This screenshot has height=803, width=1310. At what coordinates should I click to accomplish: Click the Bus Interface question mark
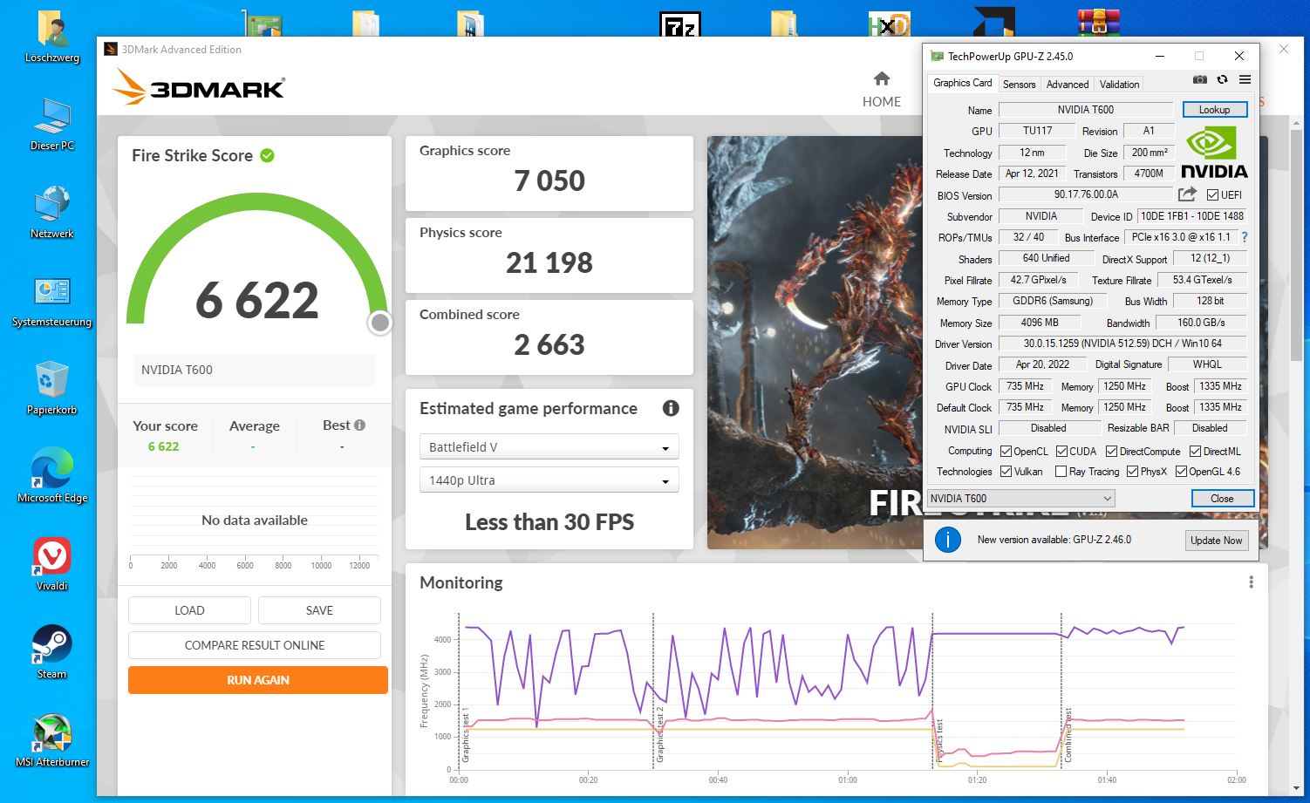1245,237
